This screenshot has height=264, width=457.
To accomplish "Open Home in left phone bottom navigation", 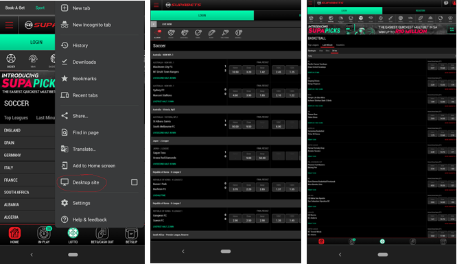I will (14, 235).
